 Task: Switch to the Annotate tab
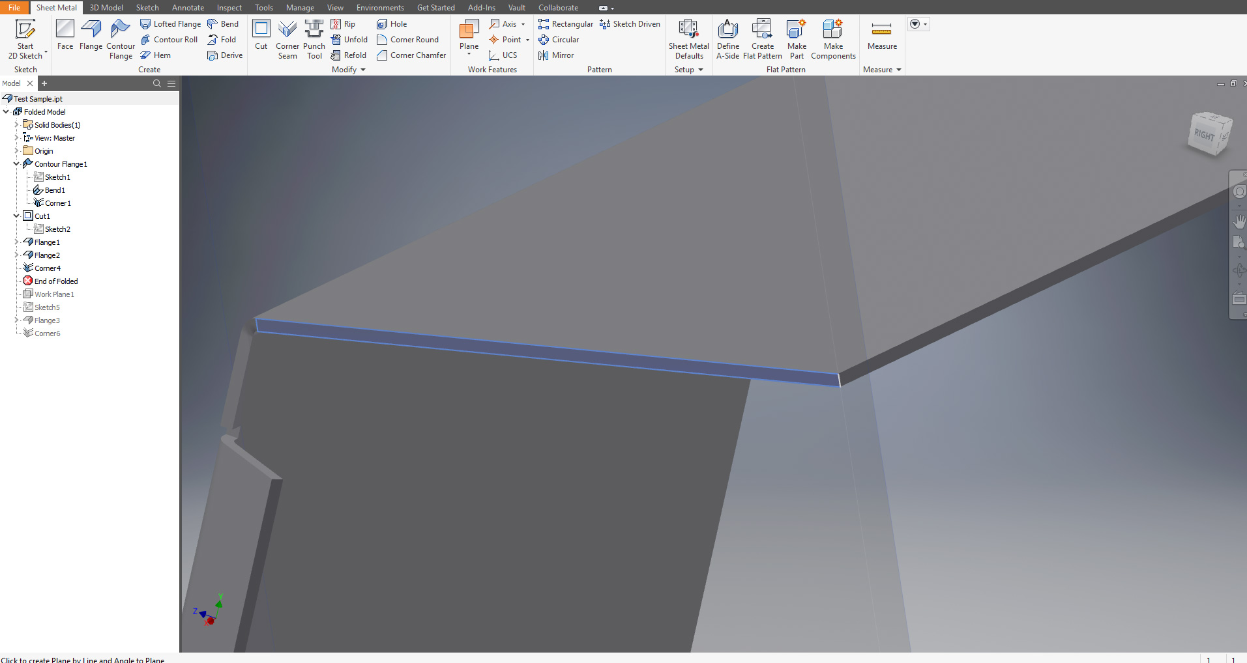pyautogui.click(x=188, y=8)
